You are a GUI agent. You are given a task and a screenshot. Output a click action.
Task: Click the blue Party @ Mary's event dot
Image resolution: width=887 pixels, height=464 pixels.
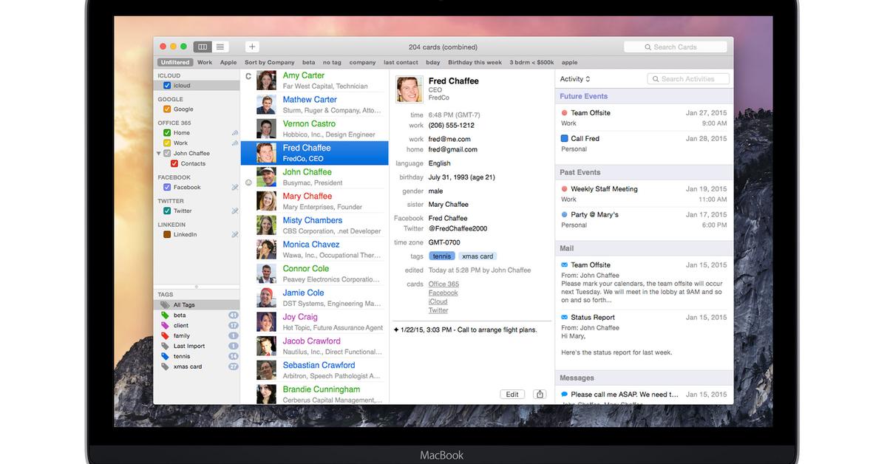(x=565, y=215)
